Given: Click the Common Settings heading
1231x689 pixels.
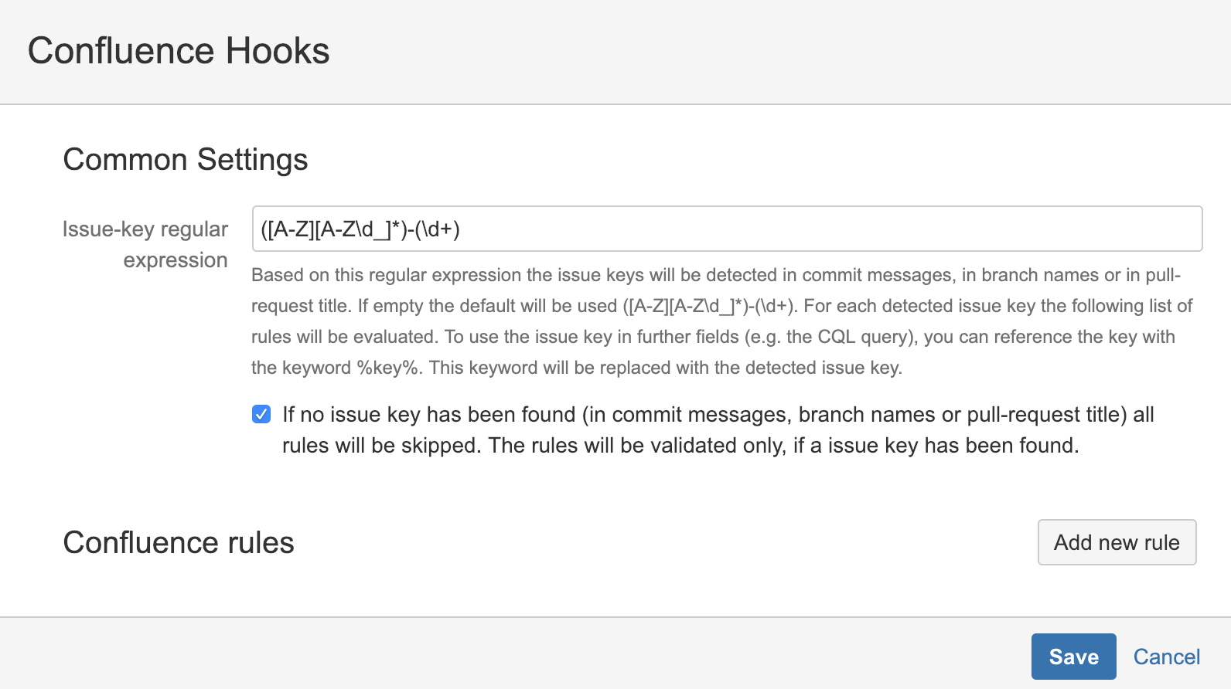Looking at the screenshot, I should coord(186,160).
